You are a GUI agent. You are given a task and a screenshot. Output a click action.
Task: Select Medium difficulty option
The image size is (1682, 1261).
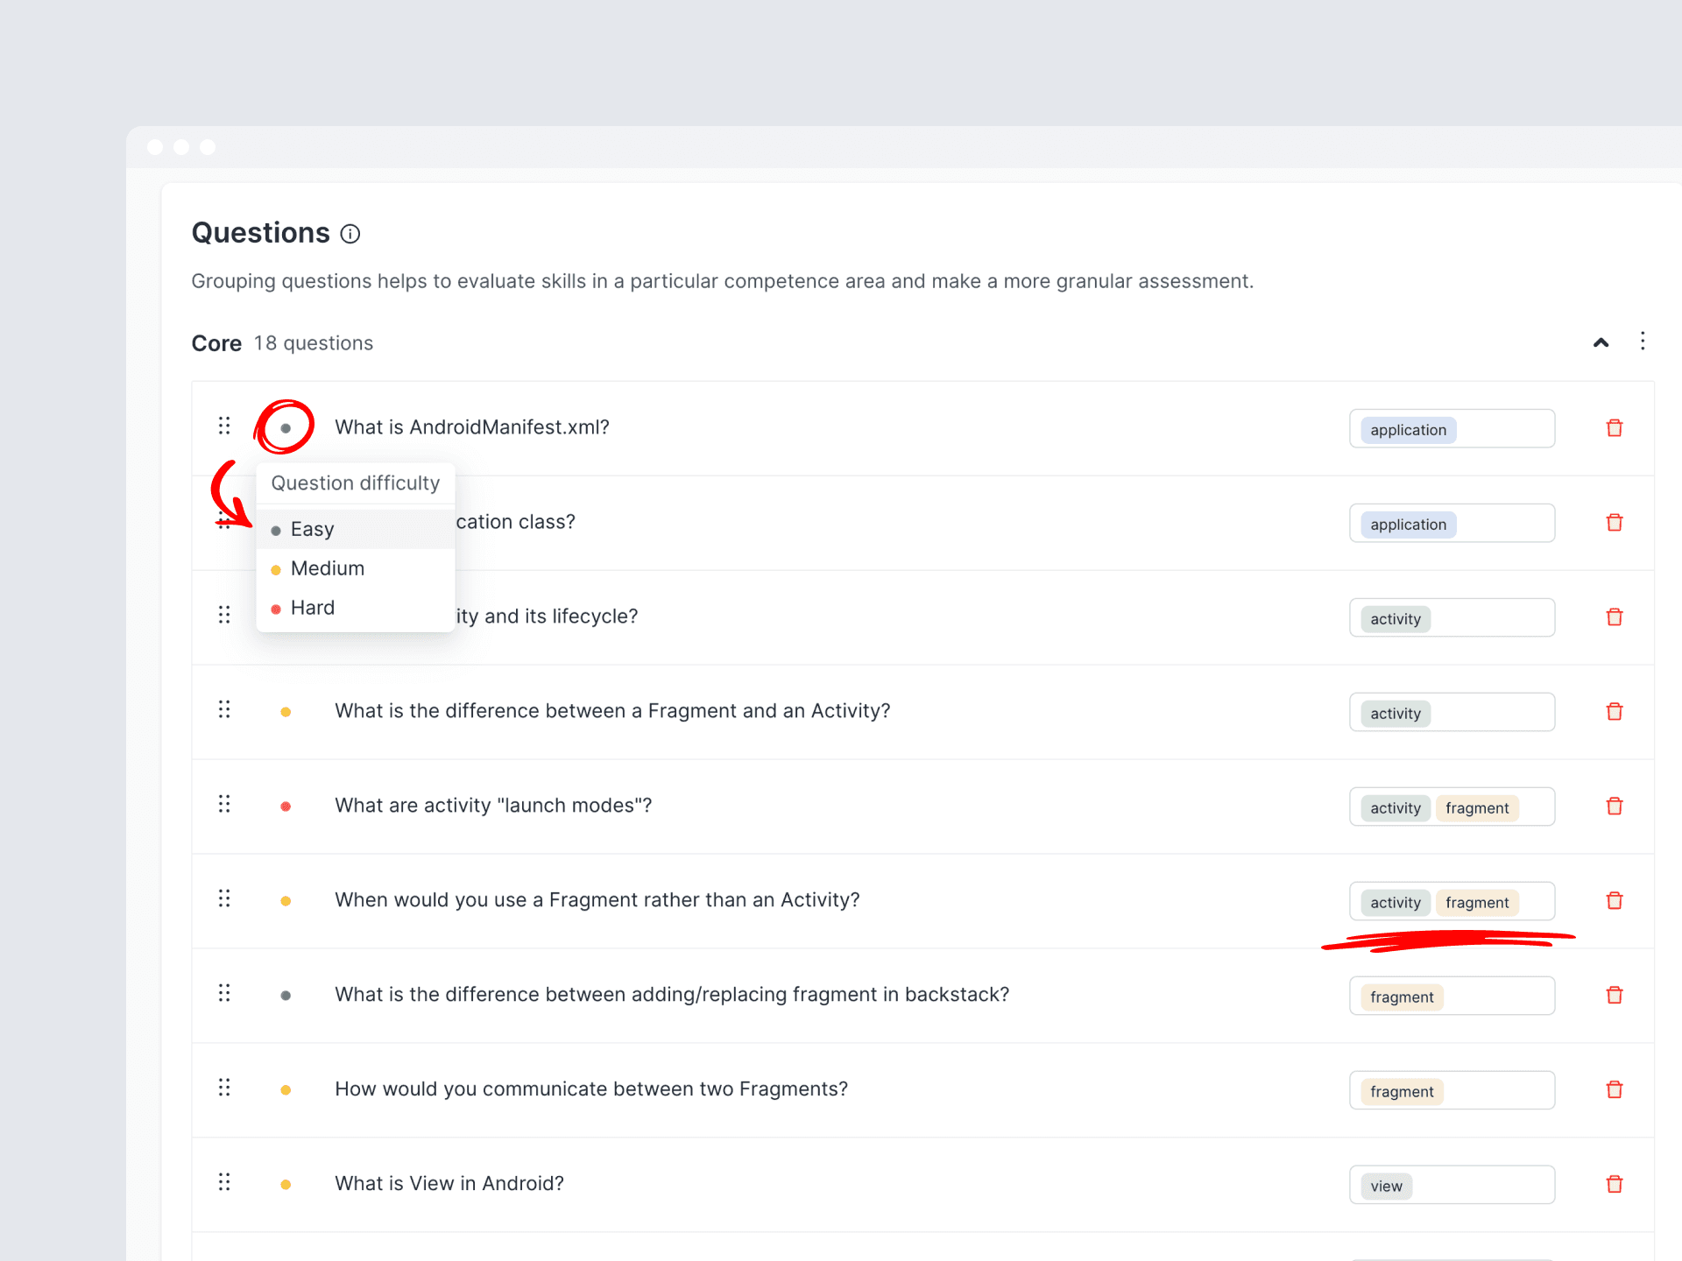pyautogui.click(x=327, y=569)
